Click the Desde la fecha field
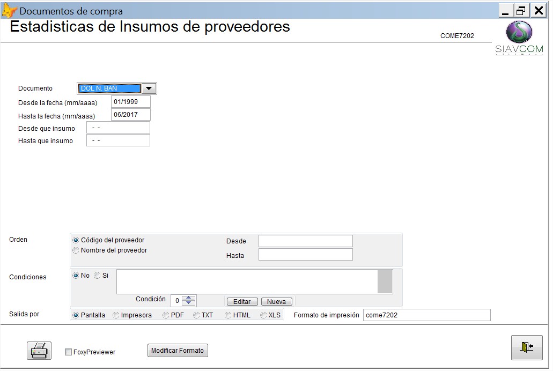 (x=131, y=101)
